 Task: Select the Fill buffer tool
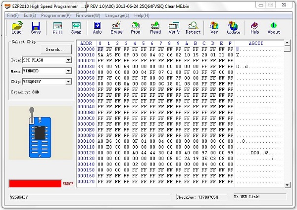coord(57,28)
